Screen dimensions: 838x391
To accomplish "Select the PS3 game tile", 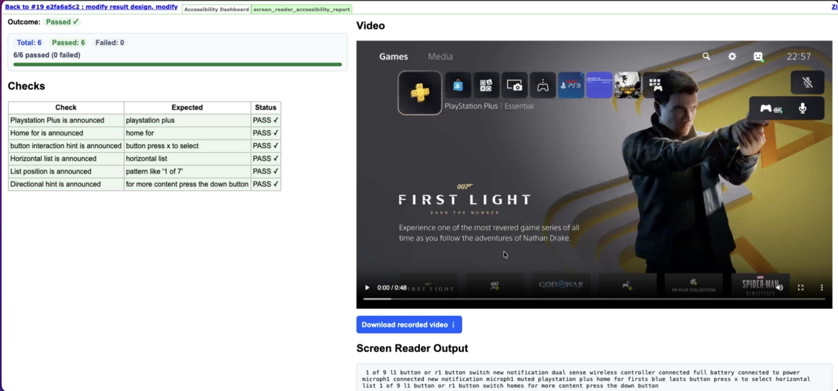I will coord(571,85).
